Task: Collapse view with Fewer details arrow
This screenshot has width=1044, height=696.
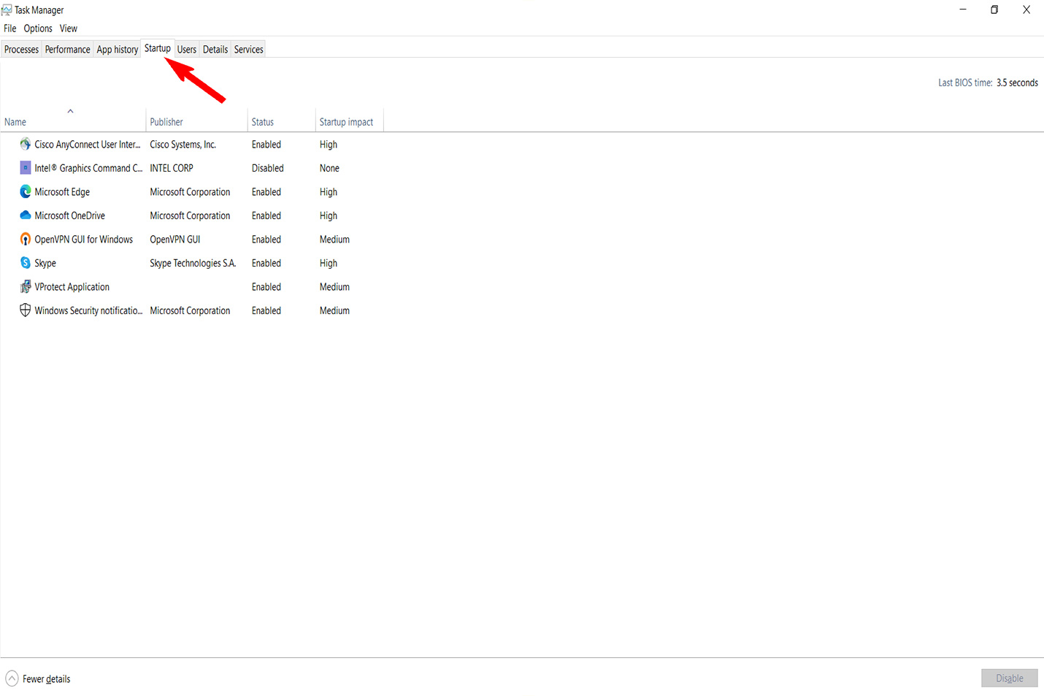Action: coord(12,678)
